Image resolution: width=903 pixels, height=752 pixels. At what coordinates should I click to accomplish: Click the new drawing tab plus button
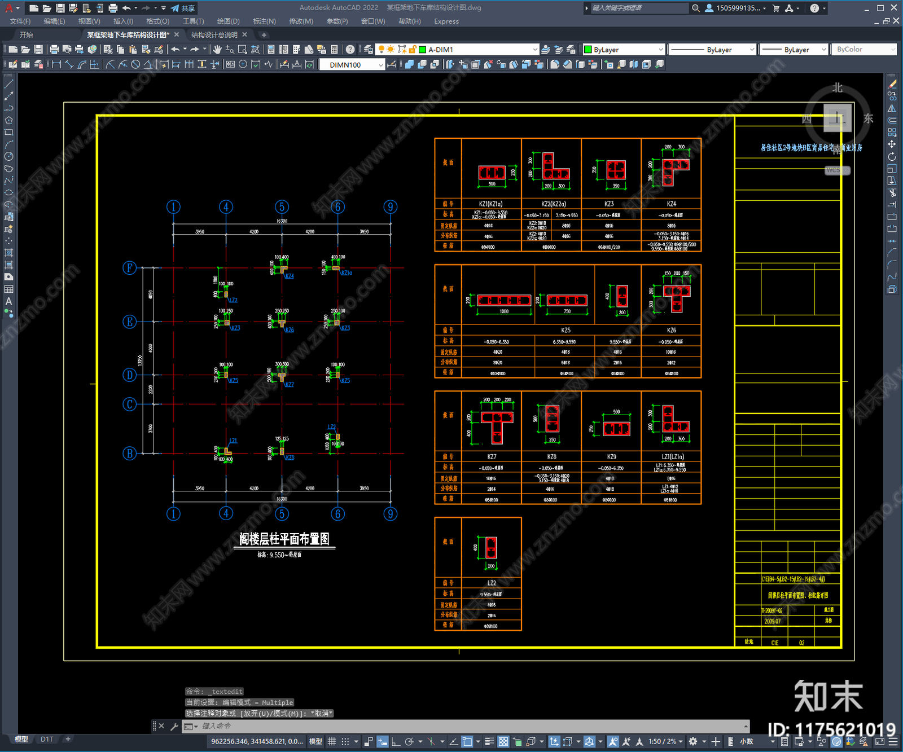point(264,35)
